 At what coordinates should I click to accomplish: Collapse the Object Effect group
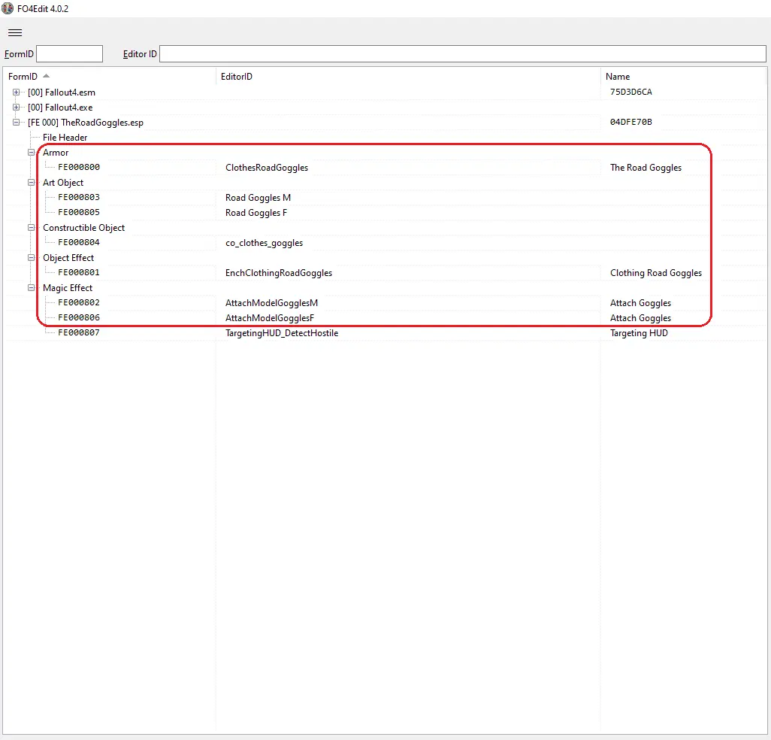click(31, 258)
